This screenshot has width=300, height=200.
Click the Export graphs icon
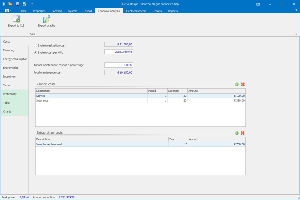pos(46,19)
